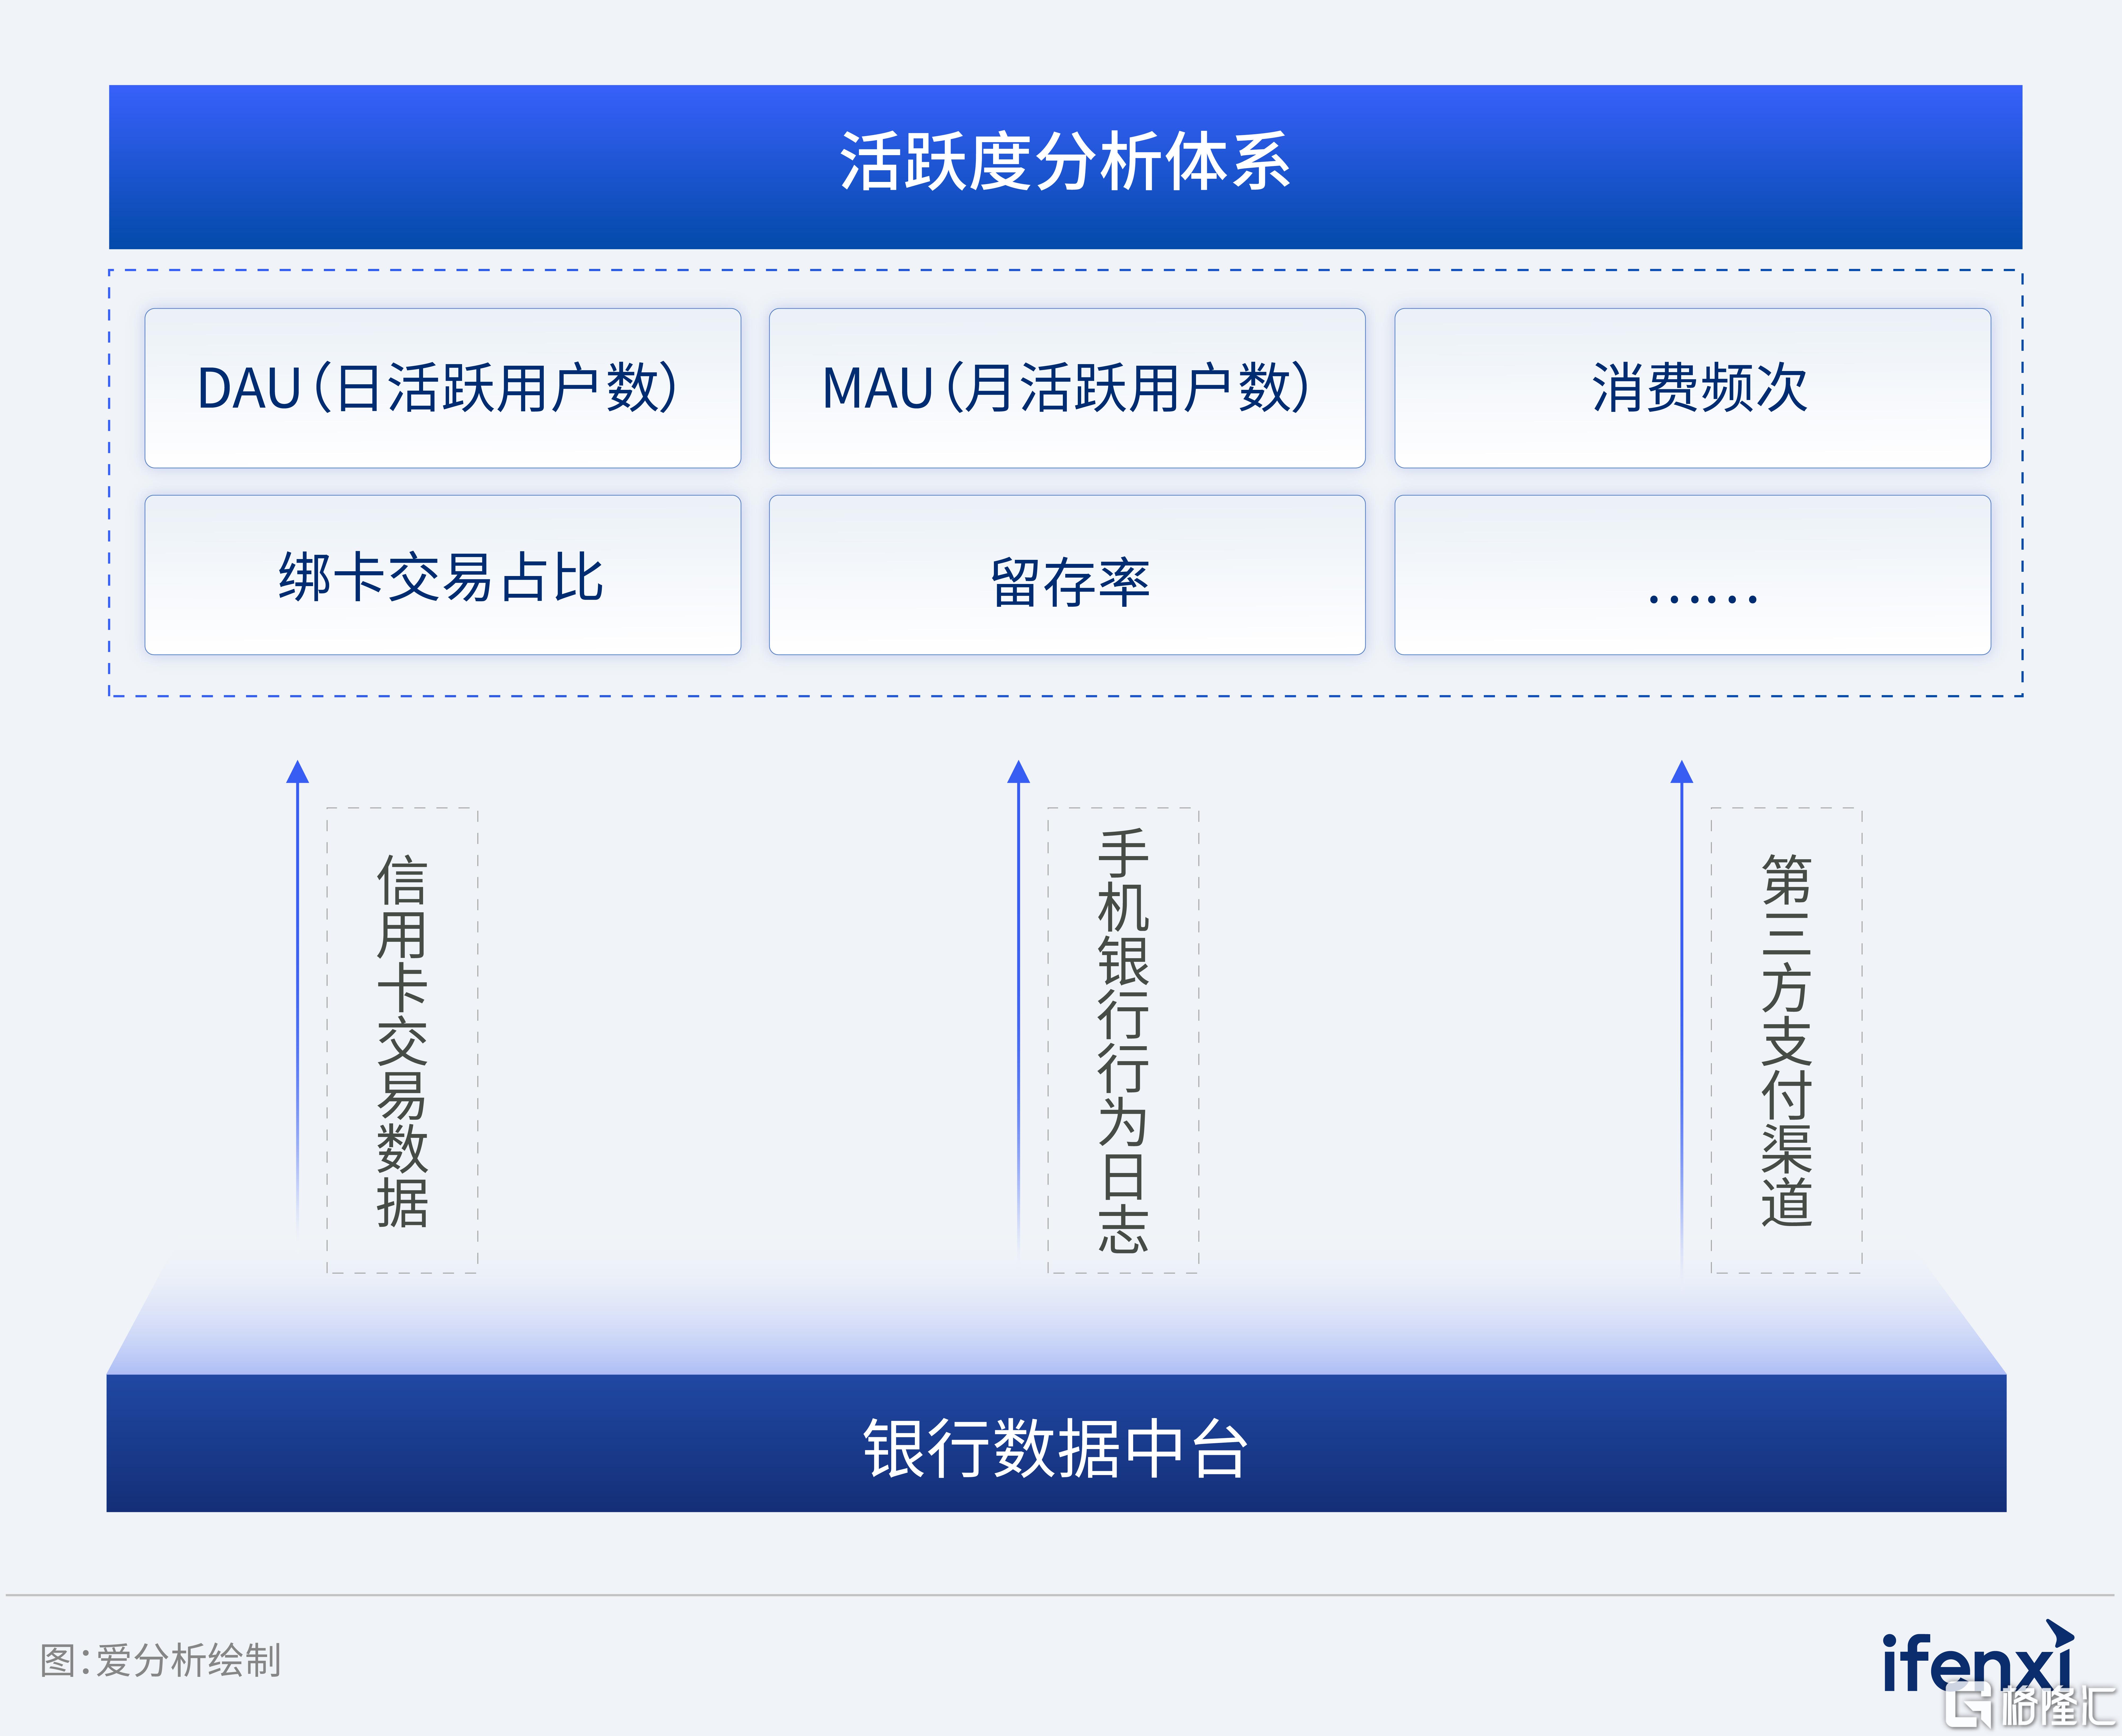Image resolution: width=2122 pixels, height=1736 pixels.
Task: Click the 活跃度分析体系 title banner
Action: [1065, 167]
